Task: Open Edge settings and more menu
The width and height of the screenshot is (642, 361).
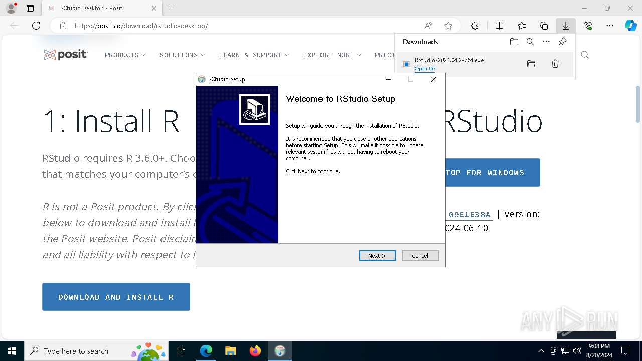Action: (610, 26)
